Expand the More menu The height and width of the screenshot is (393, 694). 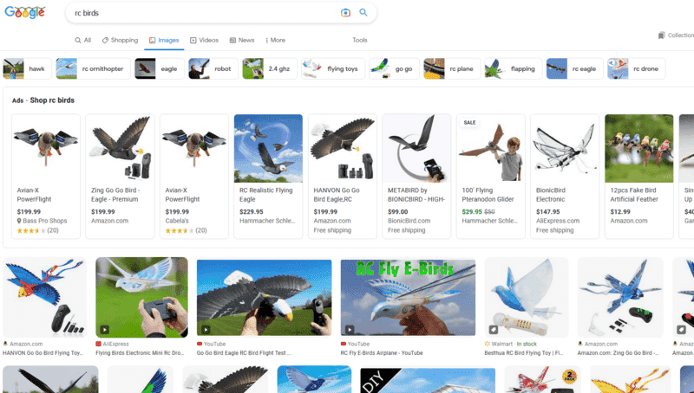(x=275, y=40)
